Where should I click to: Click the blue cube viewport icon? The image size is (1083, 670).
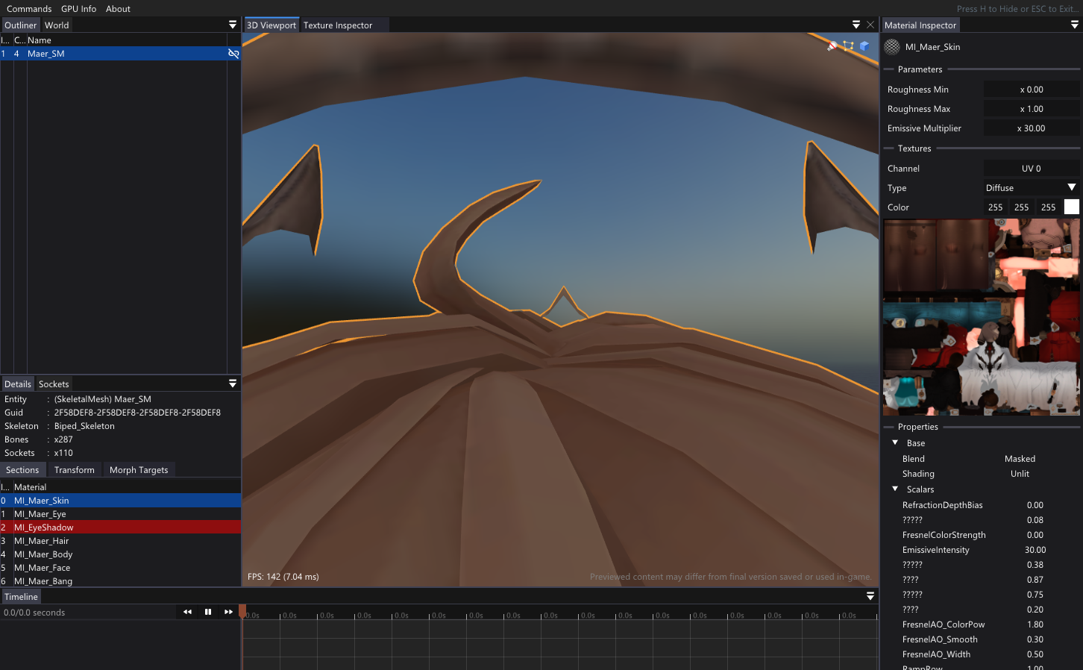pos(864,46)
